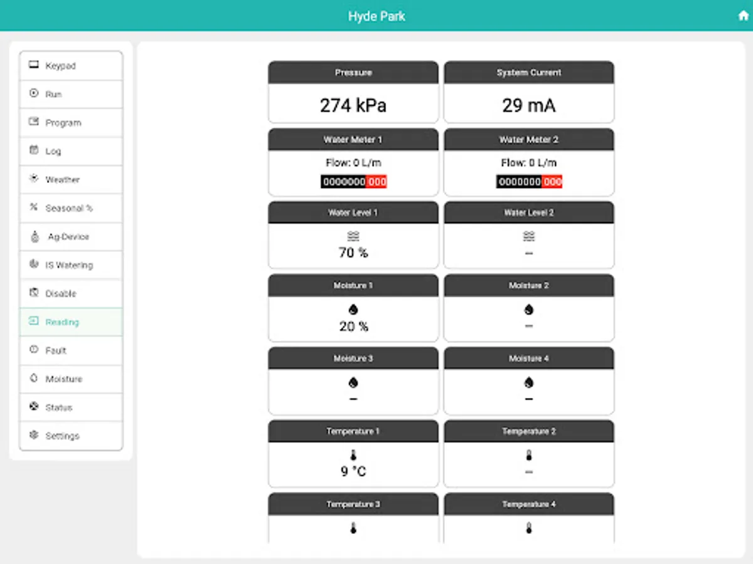Tap the water drop icon on Moisture 1
This screenshot has height=564, width=753.
click(x=353, y=308)
